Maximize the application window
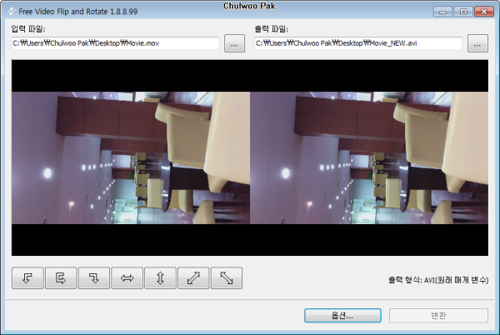The image size is (500, 335). (x=462, y=12)
